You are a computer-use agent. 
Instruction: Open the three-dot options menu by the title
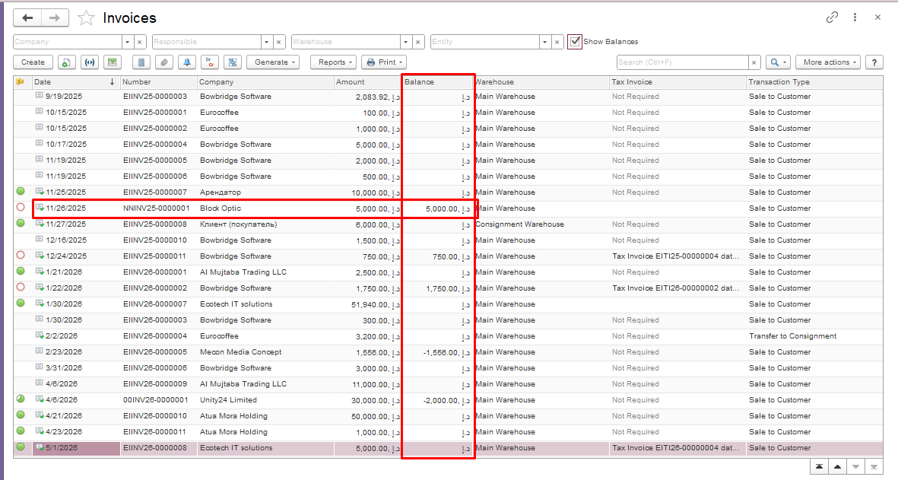click(855, 17)
